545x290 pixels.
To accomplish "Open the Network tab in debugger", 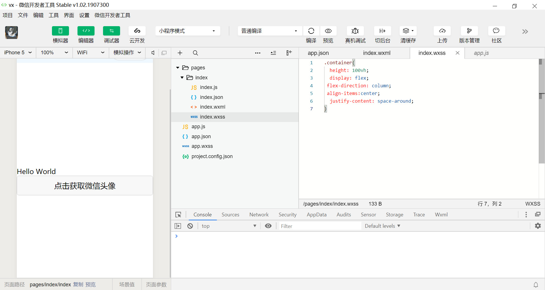I will pos(259,215).
